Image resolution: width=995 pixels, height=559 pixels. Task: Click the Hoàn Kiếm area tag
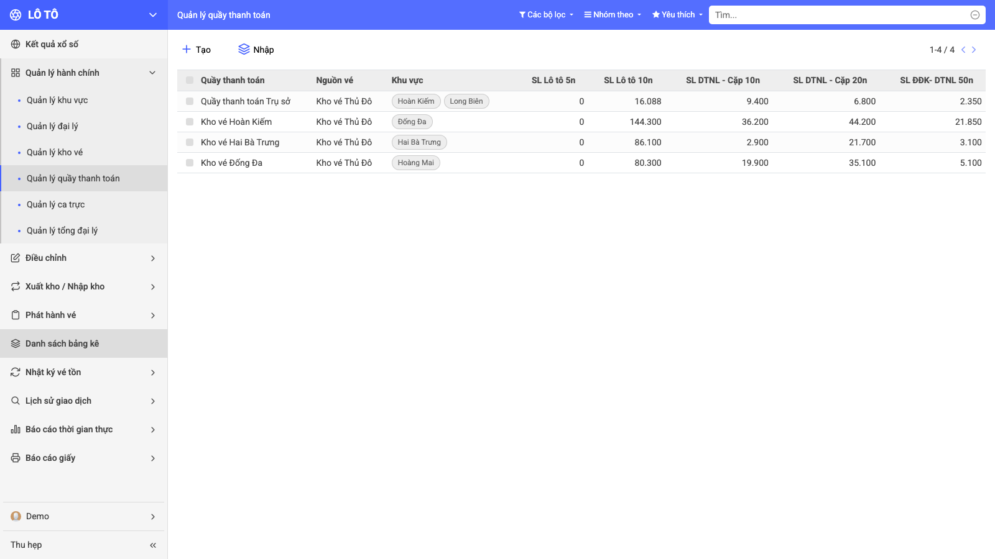coord(416,101)
